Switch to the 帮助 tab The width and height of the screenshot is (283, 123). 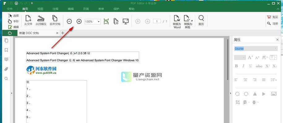click(x=131, y=9)
